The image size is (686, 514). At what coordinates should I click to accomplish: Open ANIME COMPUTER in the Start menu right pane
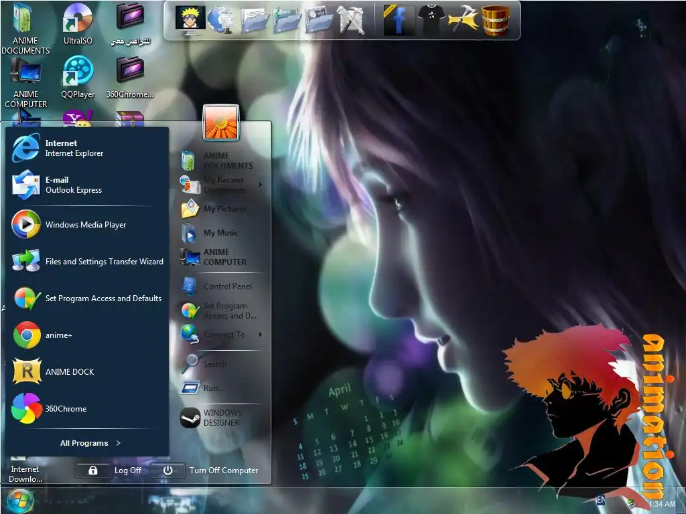[x=220, y=257]
